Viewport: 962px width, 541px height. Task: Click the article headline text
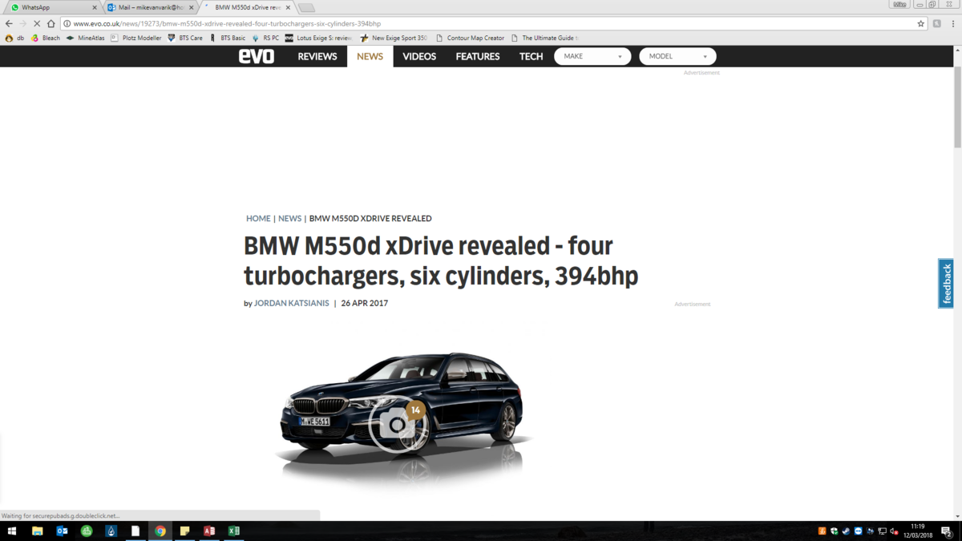441,260
